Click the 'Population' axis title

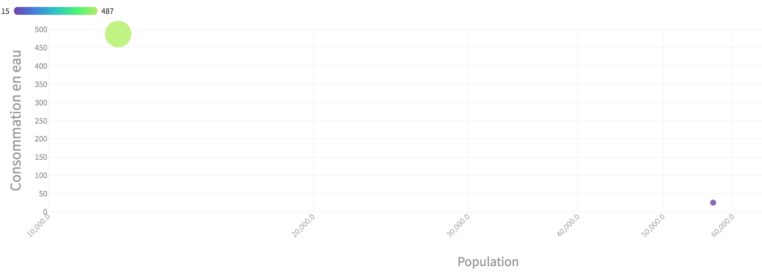point(488,262)
